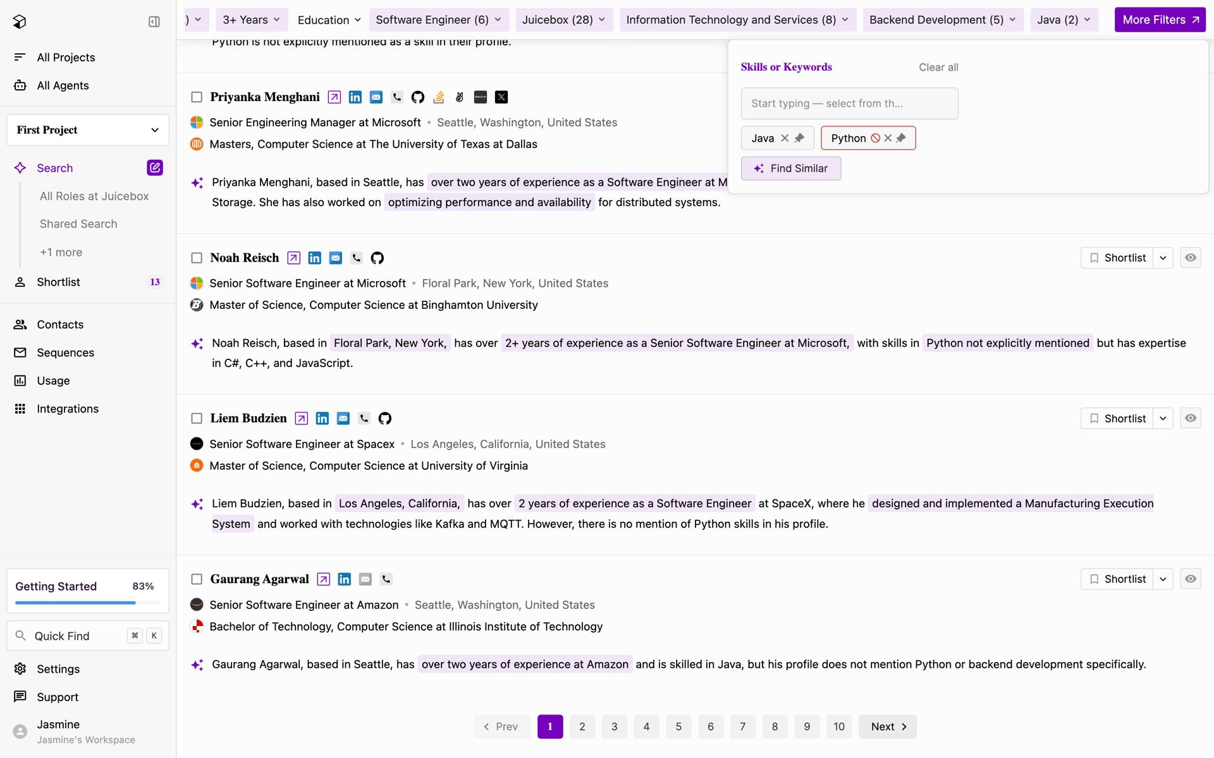Click the exclude icon on Python tag

pyautogui.click(x=876, y=138)
